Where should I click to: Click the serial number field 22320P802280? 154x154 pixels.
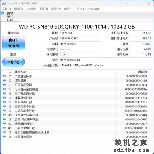[79, 38]
